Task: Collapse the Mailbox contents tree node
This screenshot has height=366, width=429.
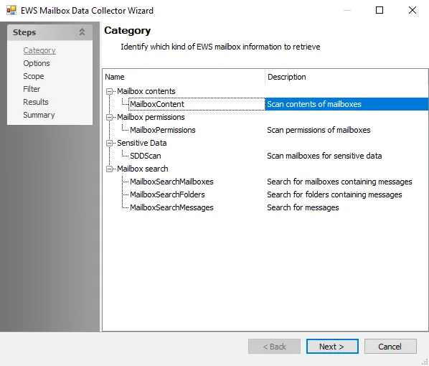Action: tap(109, 91)
